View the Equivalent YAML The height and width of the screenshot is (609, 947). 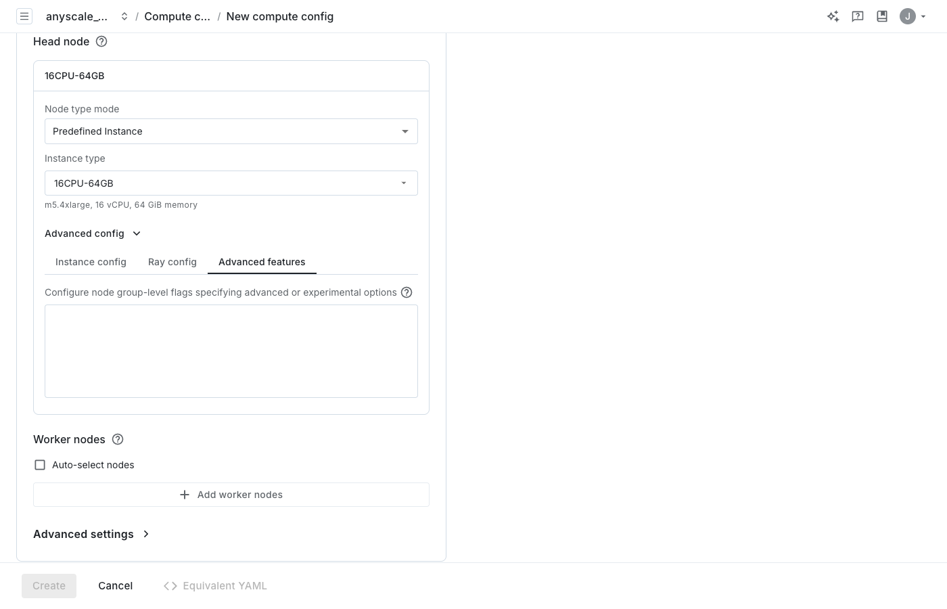(215, 586)
